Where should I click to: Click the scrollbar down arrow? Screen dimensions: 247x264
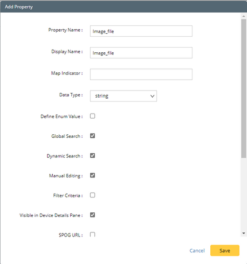[x=244, y=233]
